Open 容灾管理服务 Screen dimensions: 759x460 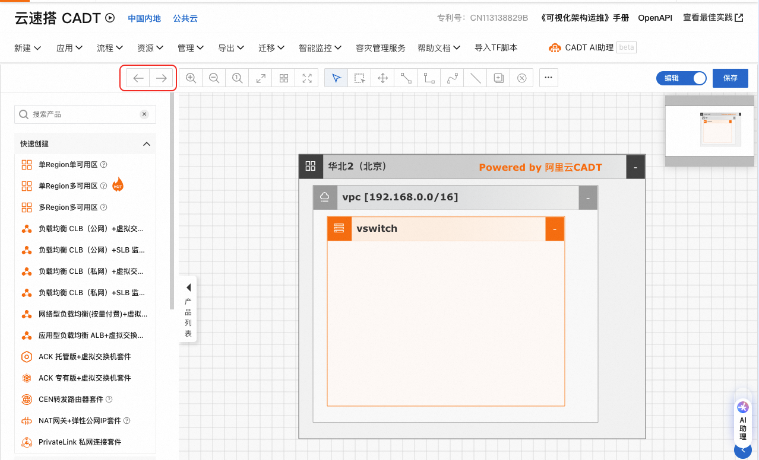click(x=381, y=48)
